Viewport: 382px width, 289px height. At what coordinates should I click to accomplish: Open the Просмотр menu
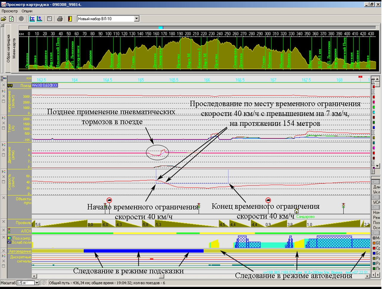click(10, 11)
